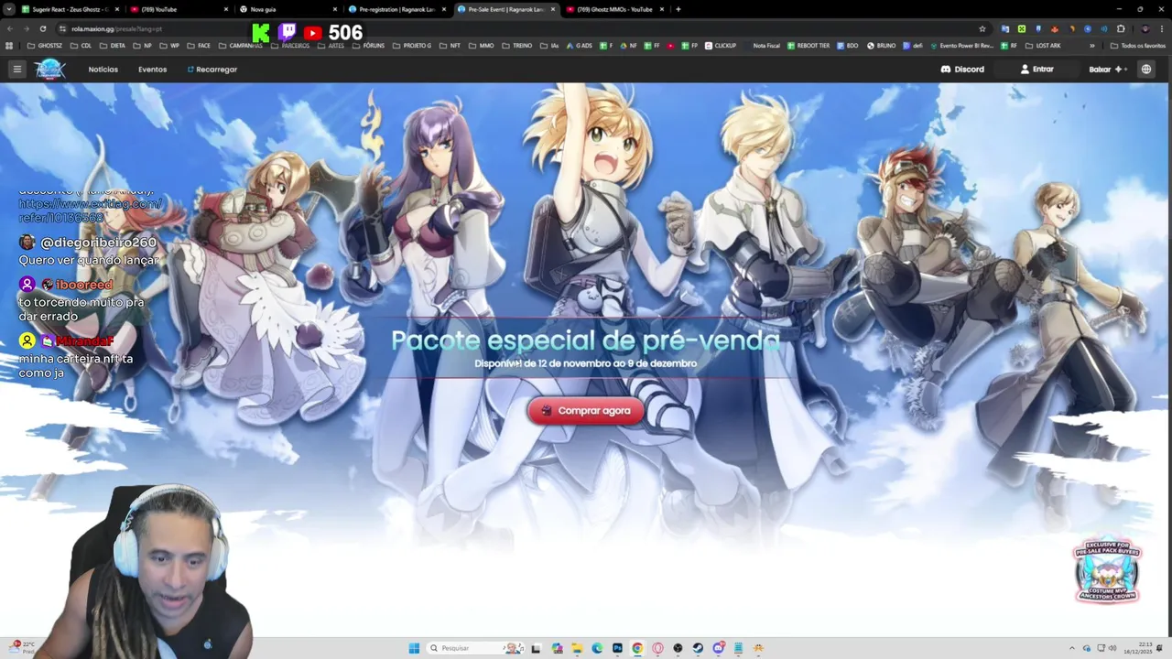Viewport: 1172px width, 659px height.
Task: Open the Notícias menu item
Action: tap(103, 70)
